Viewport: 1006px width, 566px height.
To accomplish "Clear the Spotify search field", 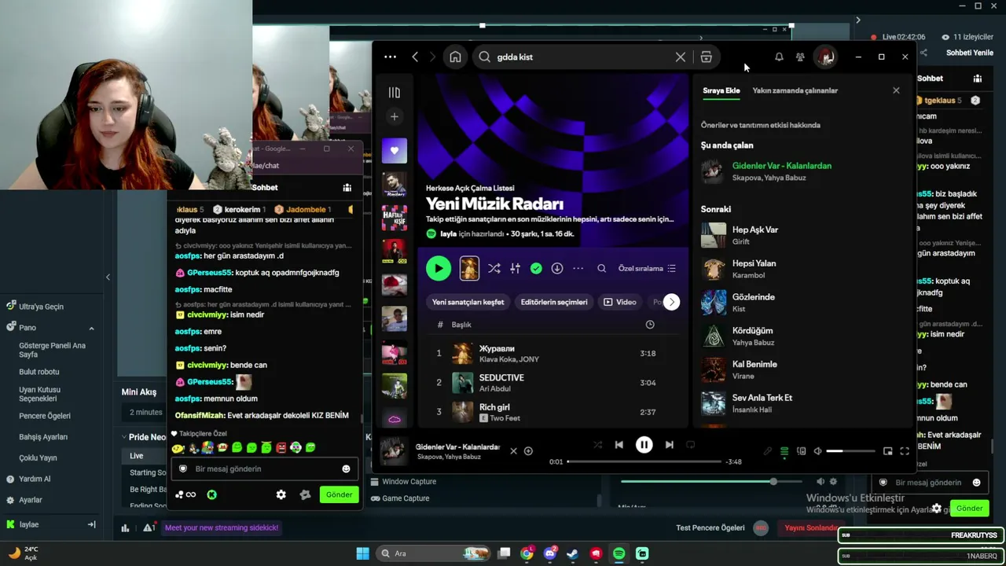I will (x=681, y=57).
